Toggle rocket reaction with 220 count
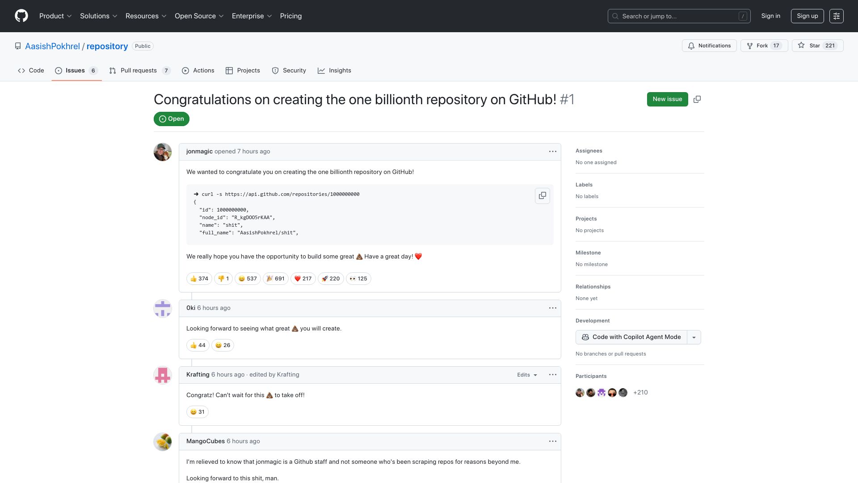This screenshot has width=858, height=483. tap(331, 279)
